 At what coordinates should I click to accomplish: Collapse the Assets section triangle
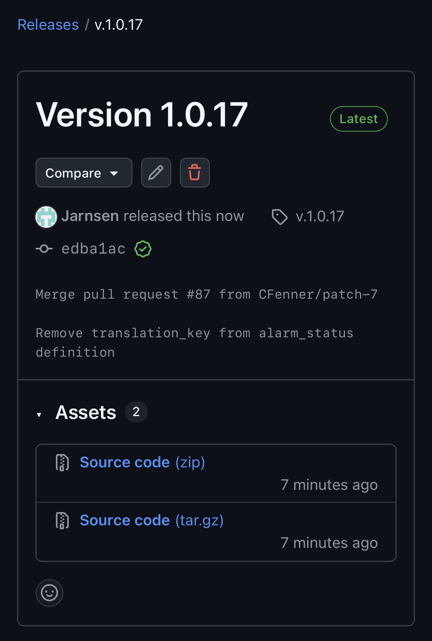pos(39,415)
